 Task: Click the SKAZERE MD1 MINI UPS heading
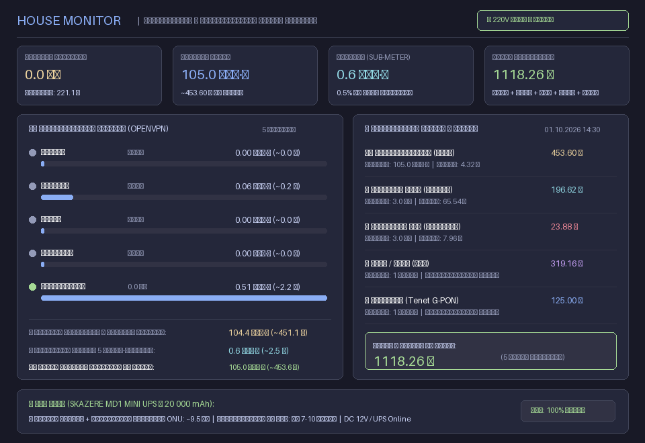click(122, 404)
